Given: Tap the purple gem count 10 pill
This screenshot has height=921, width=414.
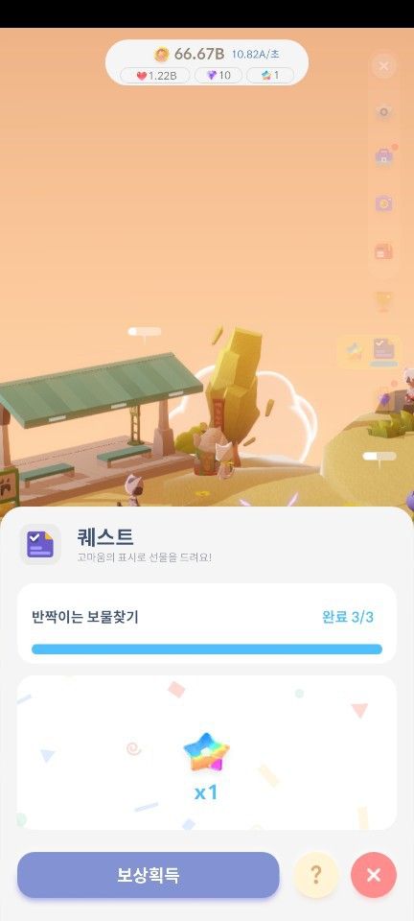Looking at the screenshot, I should pos(218,76).
